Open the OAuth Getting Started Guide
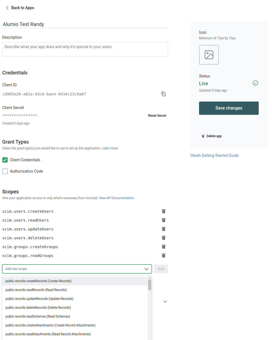The height and width of the screenshot is (340, 272). pyautogui.click(x=214, y=155)
